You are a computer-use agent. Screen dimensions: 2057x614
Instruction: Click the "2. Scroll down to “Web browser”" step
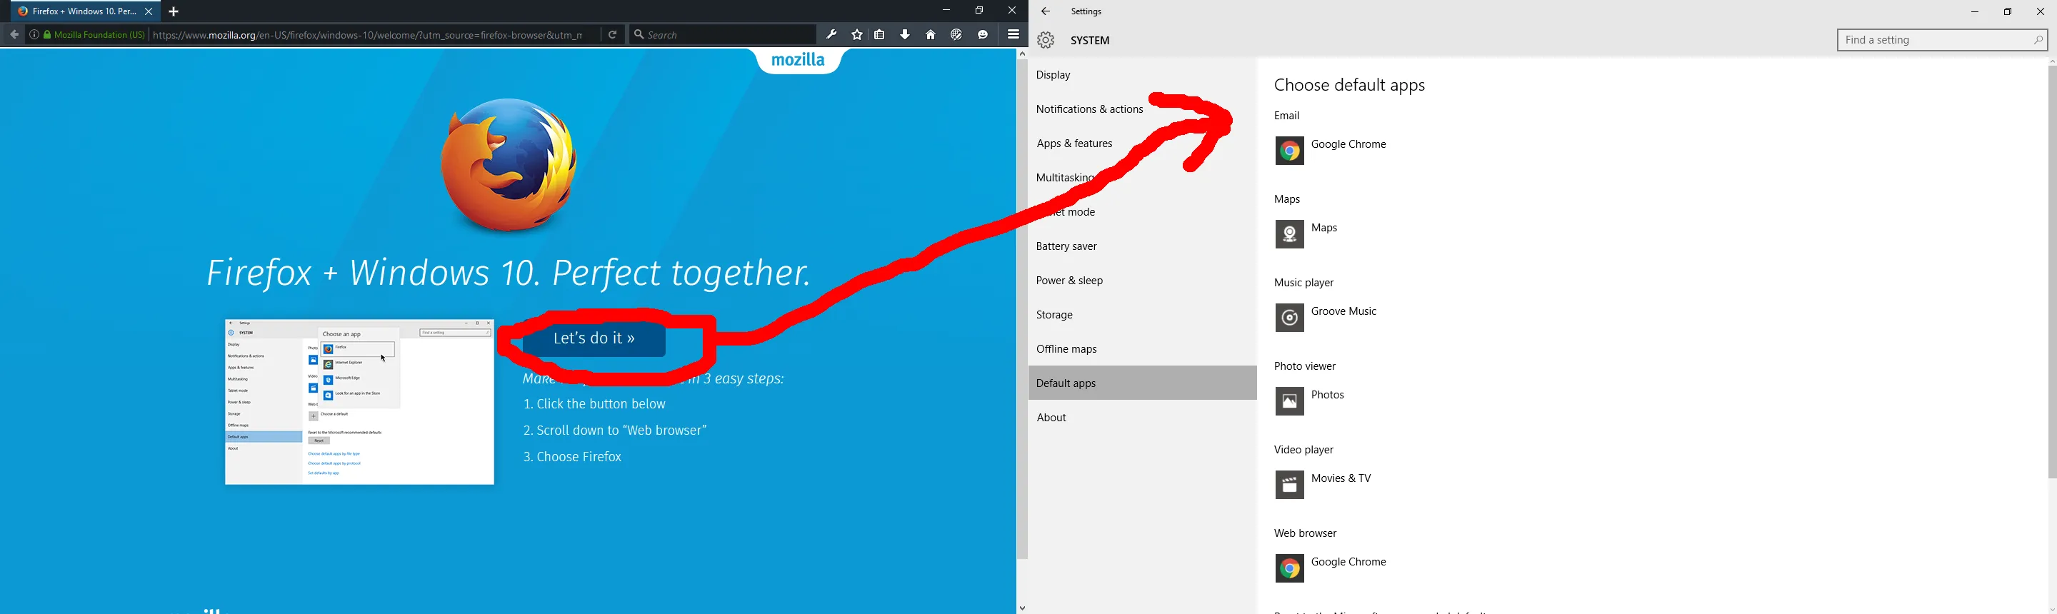click(615, 431)
